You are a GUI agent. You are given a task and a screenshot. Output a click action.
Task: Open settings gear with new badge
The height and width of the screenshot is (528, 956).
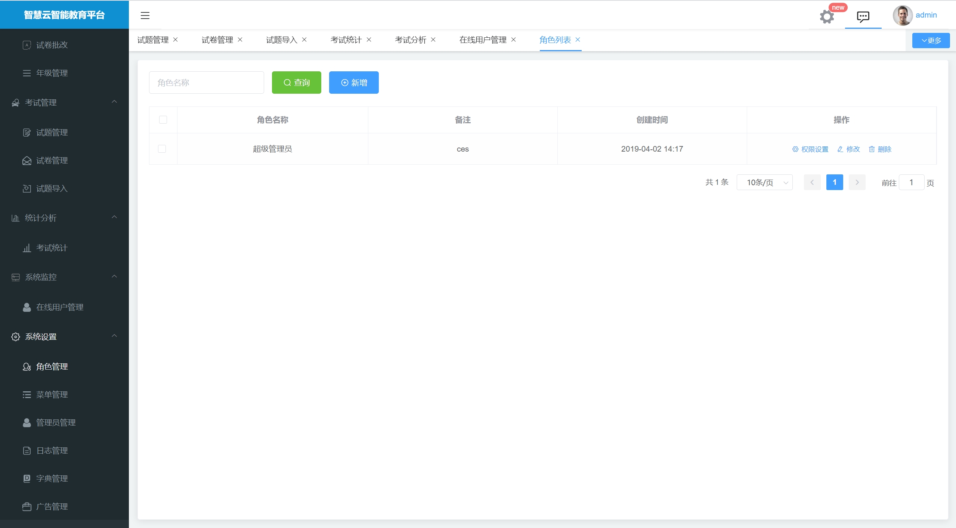click(x=827, y=16)
